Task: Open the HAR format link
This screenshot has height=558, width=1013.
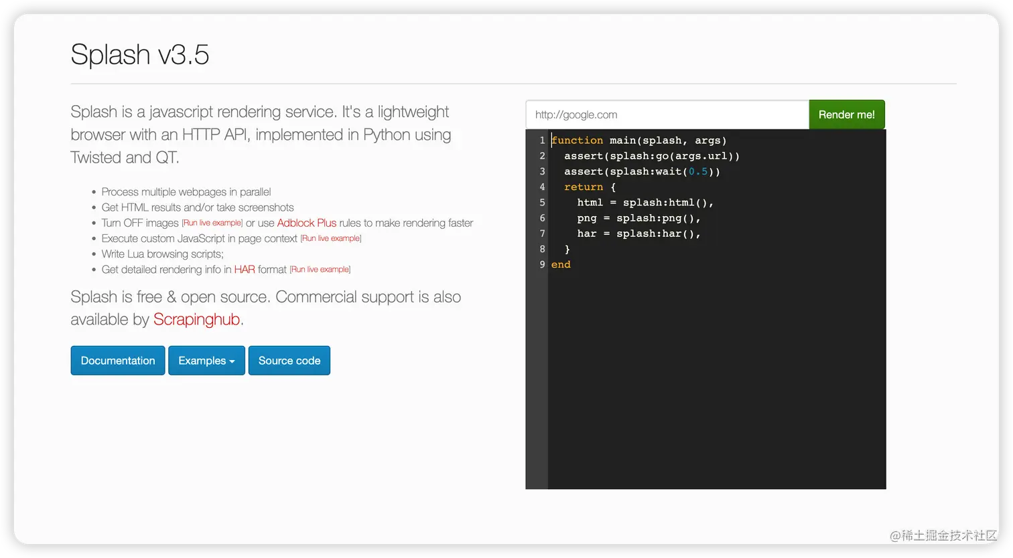Action: pos(245,270)
